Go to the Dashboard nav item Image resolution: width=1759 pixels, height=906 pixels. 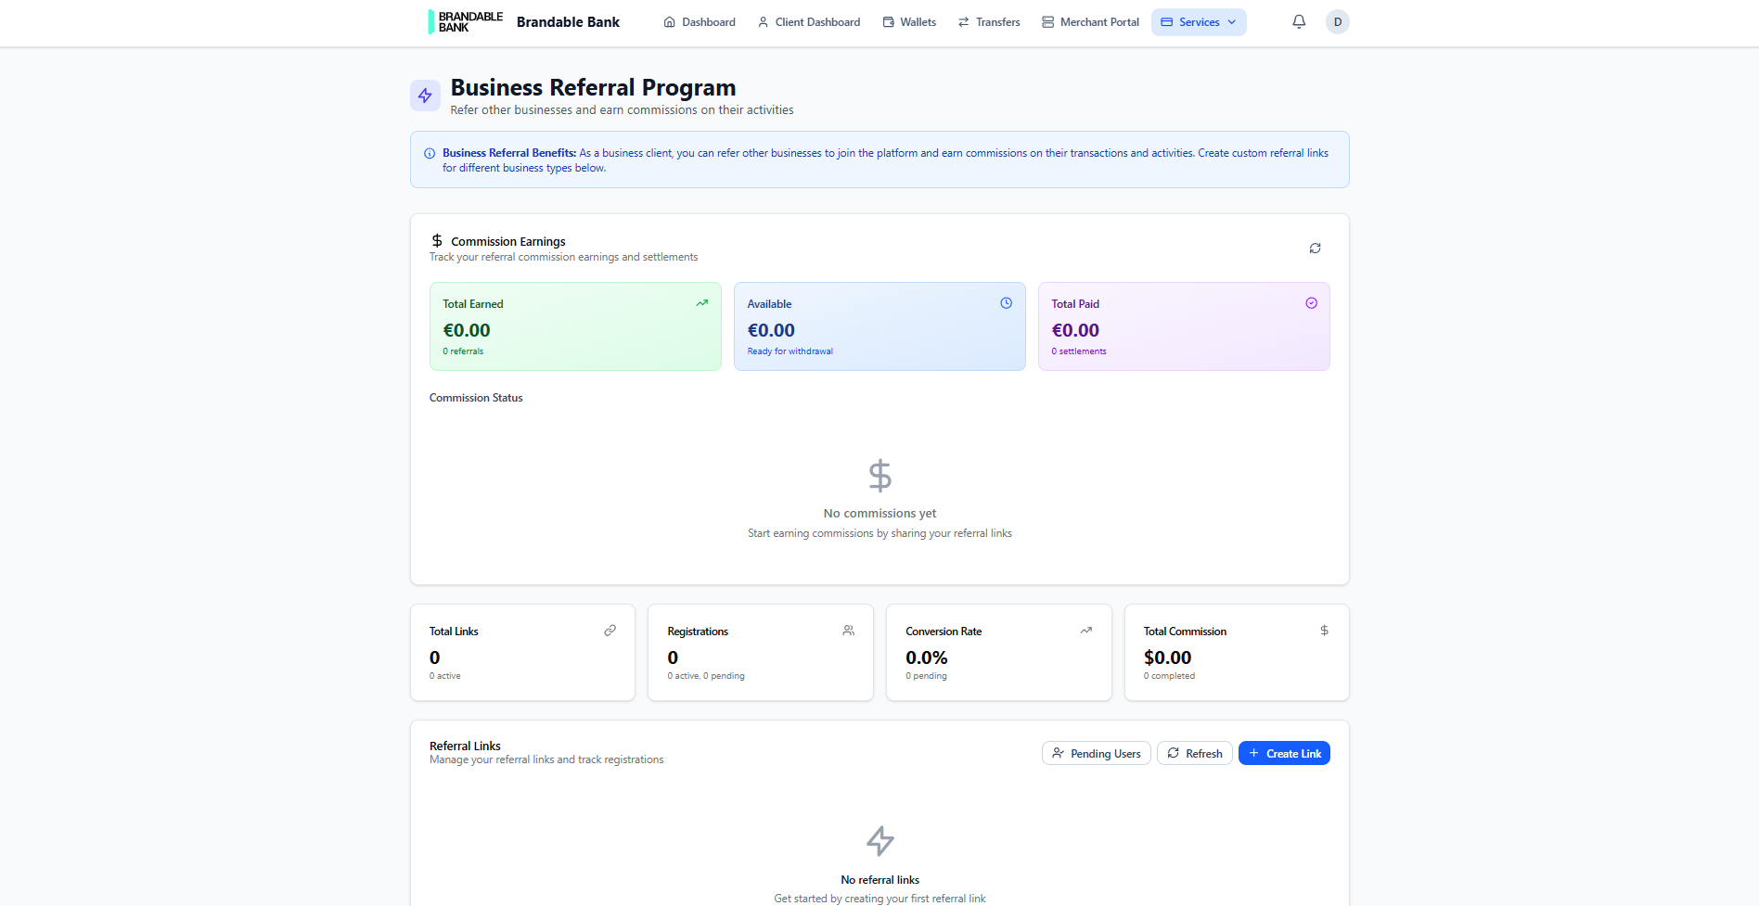[700, 22]
